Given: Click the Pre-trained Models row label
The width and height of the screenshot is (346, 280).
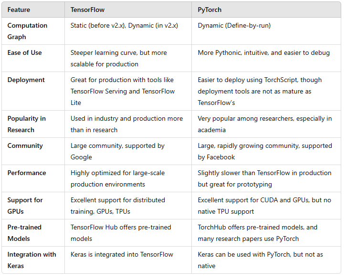Looking at the screenshot, I should point(24,233).
